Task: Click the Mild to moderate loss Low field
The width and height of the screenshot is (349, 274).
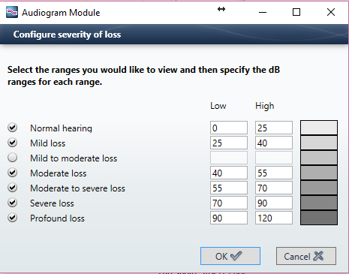Action: pos(229,158)
